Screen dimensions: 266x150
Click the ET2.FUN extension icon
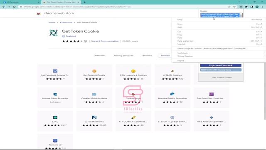[172, 117]
